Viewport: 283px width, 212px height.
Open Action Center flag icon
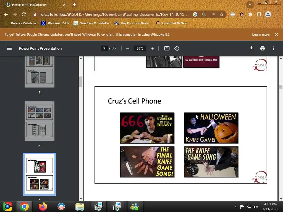(x=242, y=207)
